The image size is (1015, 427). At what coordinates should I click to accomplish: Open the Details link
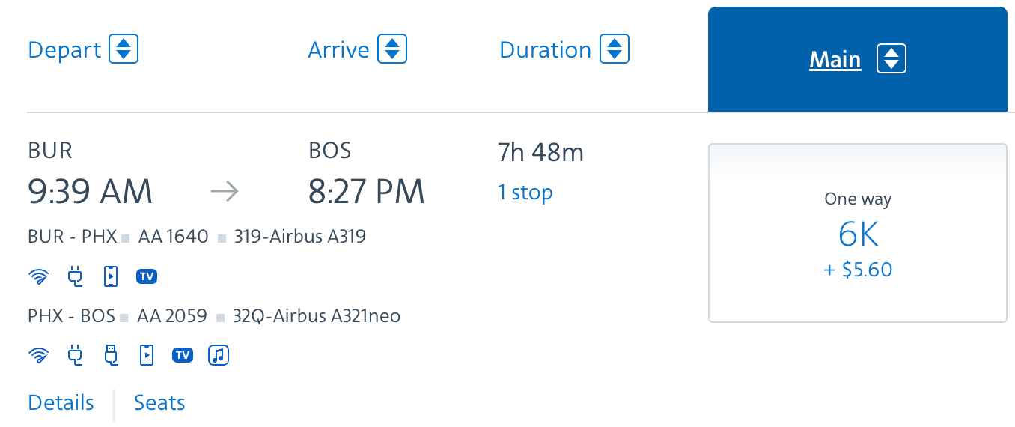61,402
